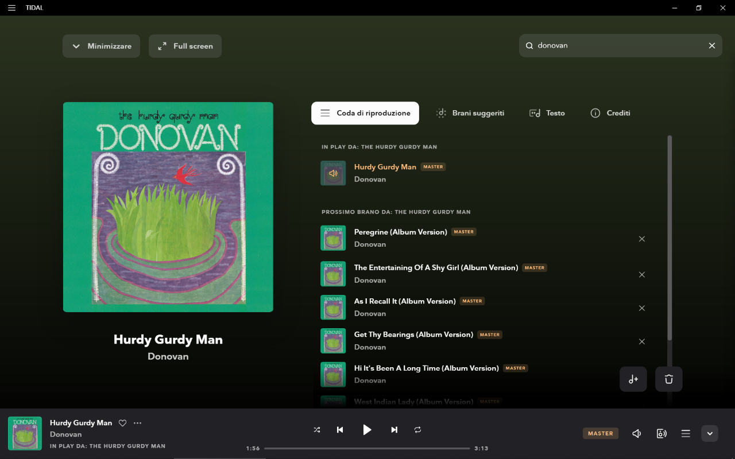Switch to the Testo tab
Viewport: 735px width, 459px height.
[x=547, y=113]
